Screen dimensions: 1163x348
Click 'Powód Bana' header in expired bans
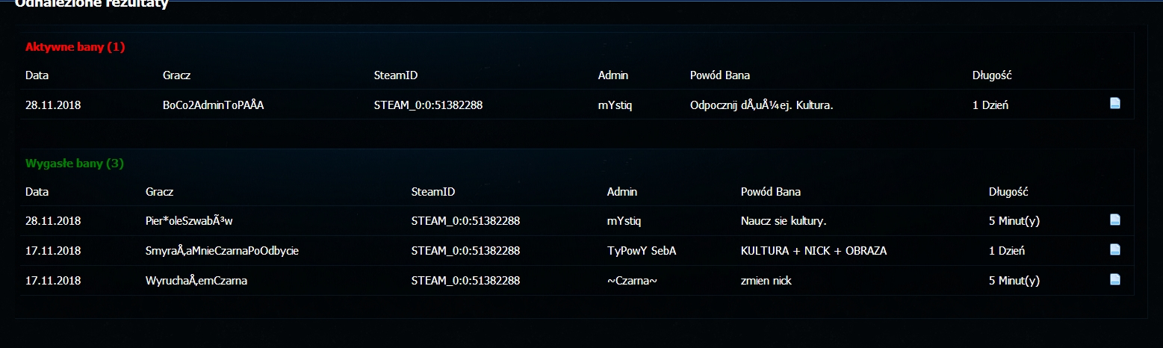tap(770, 192)
